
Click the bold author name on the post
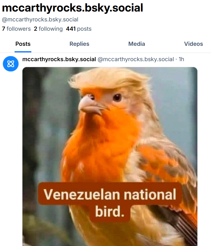[59, 59]
